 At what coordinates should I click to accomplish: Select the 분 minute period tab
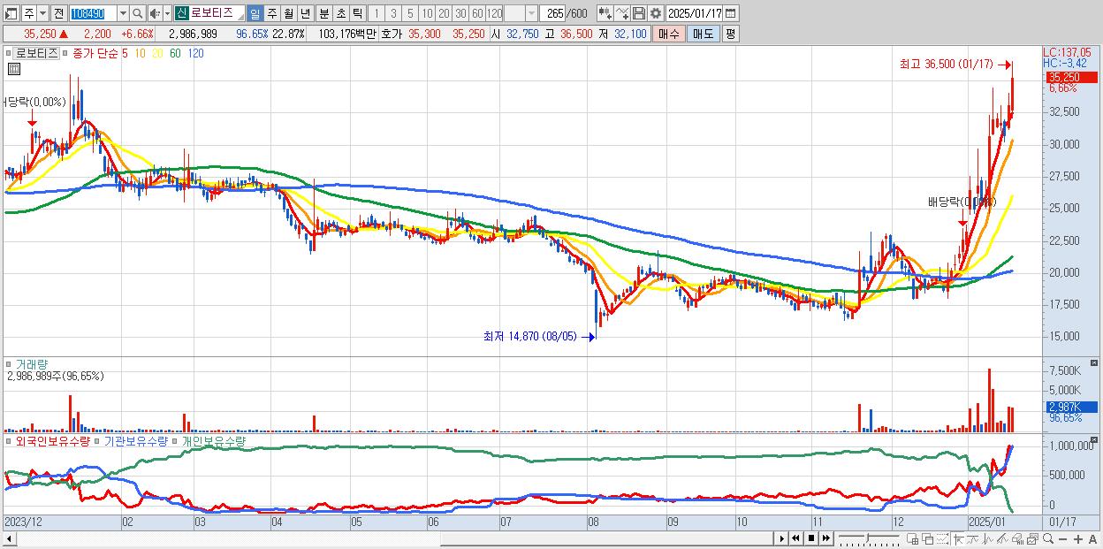(x=324, y=13)
